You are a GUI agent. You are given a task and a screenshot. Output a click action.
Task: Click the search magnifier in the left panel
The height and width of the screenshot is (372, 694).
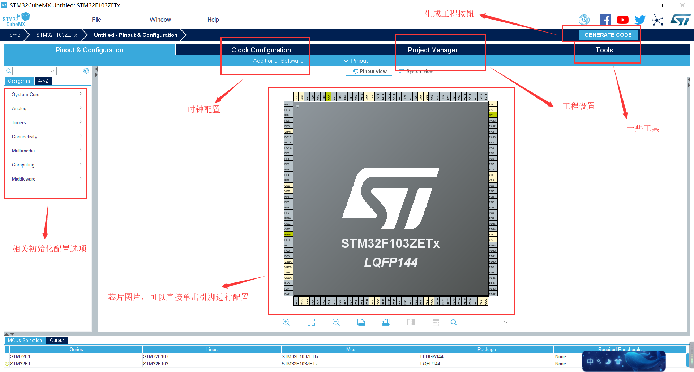pyautogui.click(x=9, y=71)
